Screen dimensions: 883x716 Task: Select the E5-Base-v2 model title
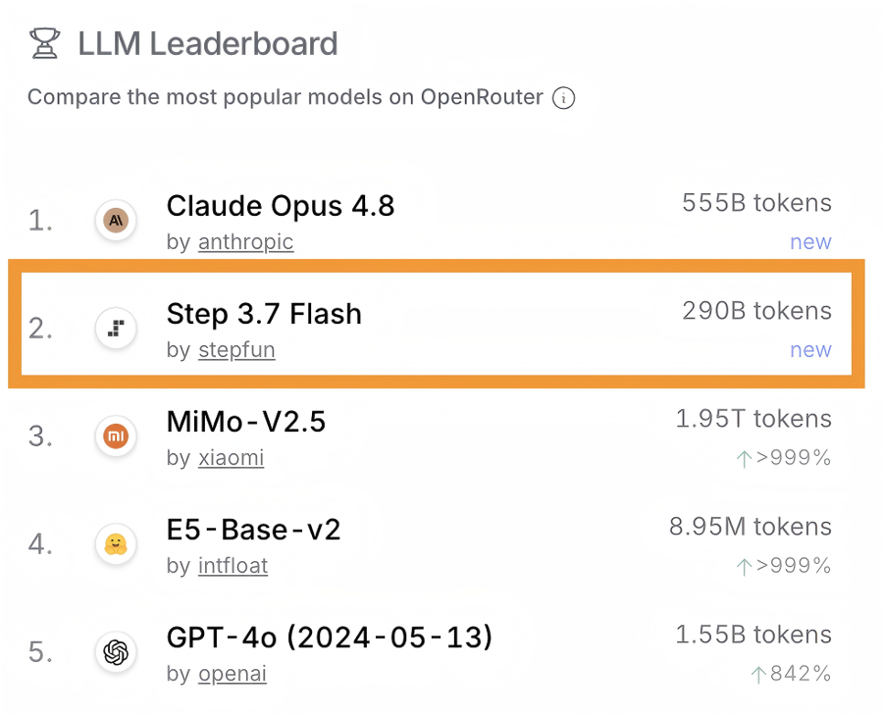tap(253, 530)
